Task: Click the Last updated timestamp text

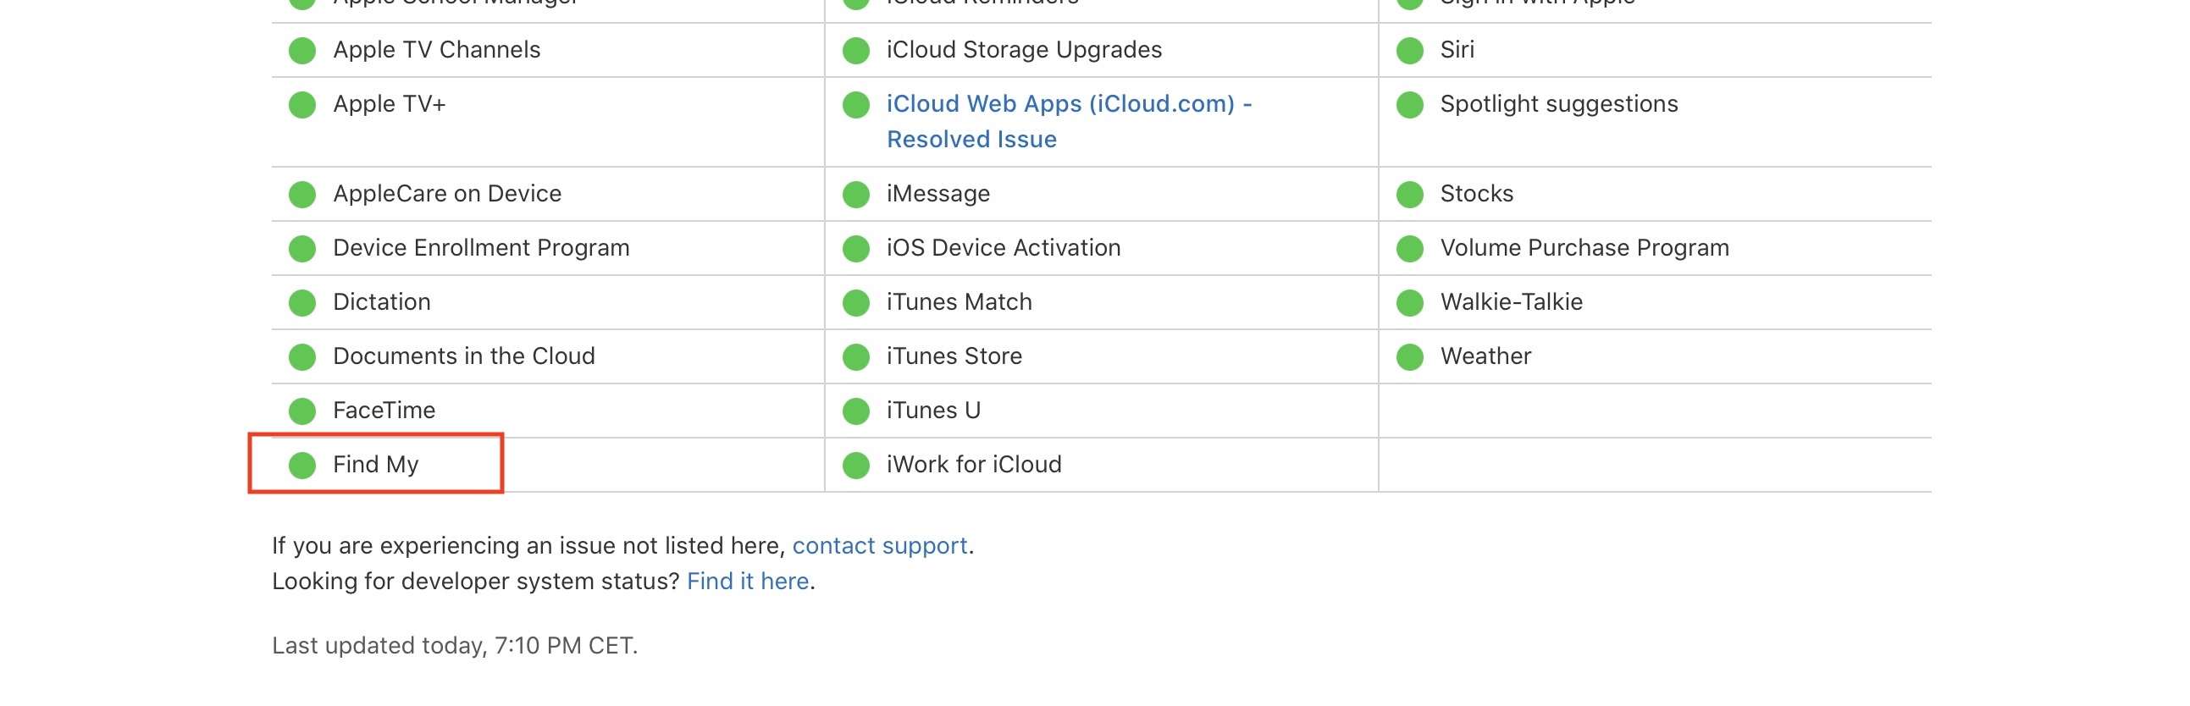Action: (x=454, y=646)
